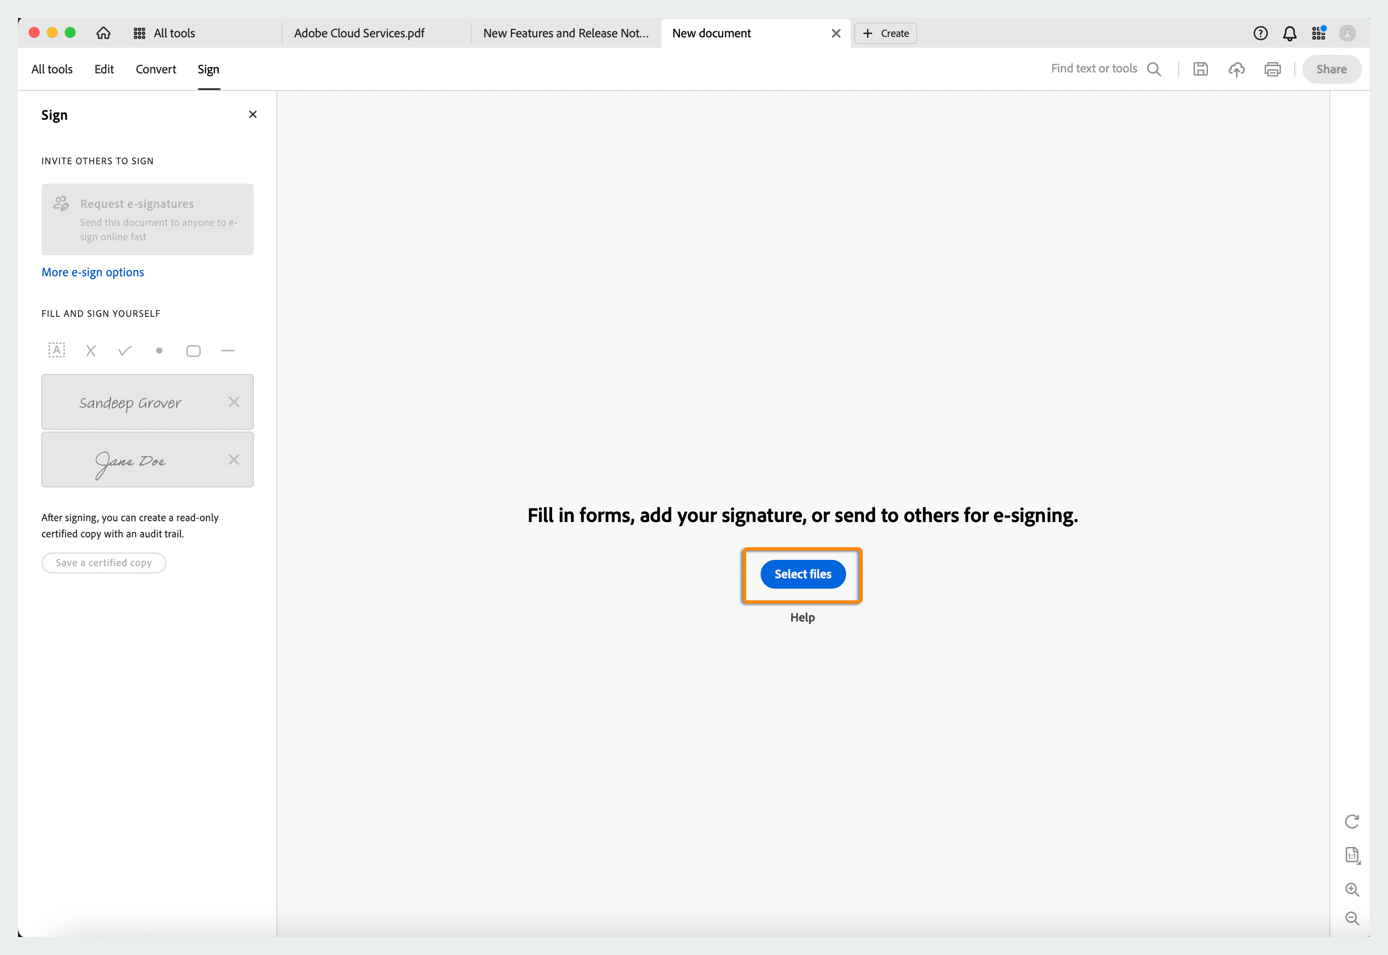
Task: Open the user profile avatar
Action: click(x=1347, y=33)
